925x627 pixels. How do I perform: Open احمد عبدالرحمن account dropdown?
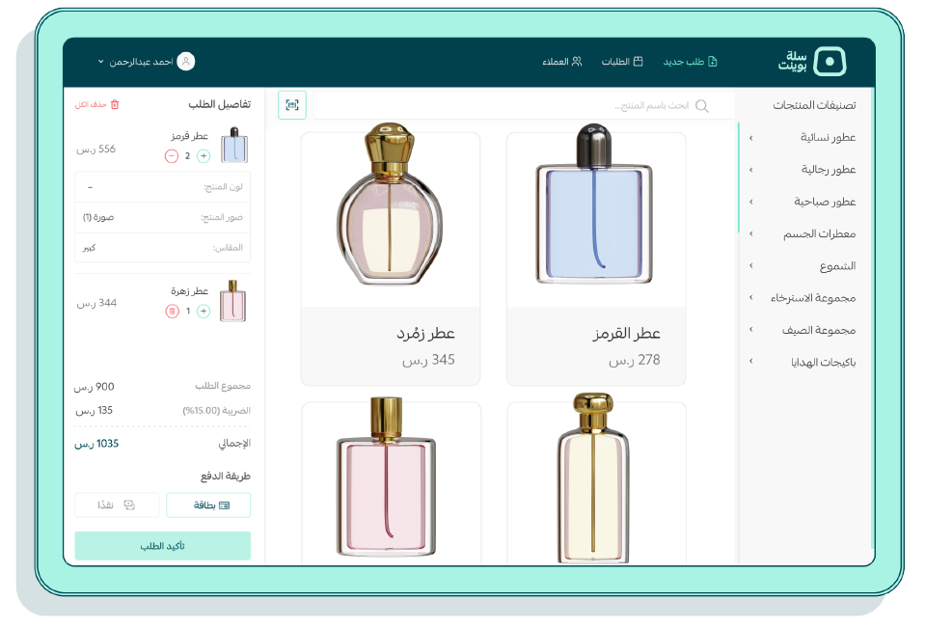147,62
